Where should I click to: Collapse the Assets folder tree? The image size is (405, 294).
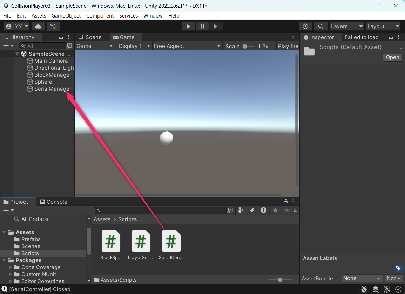(4, 232)
